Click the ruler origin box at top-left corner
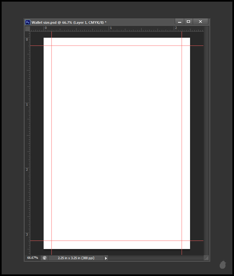The image size is (234, 276). coord(28,29)
